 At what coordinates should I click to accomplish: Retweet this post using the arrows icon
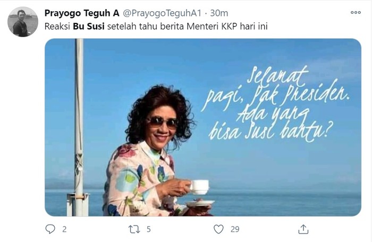tap(134, 229)
